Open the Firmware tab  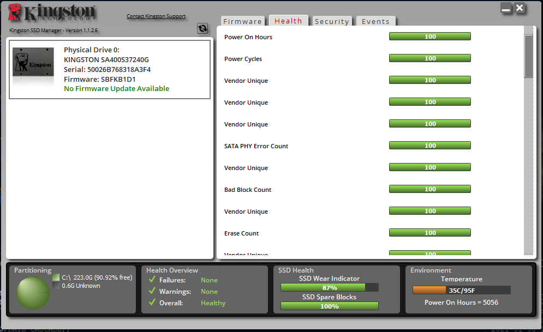pos(242,21)
